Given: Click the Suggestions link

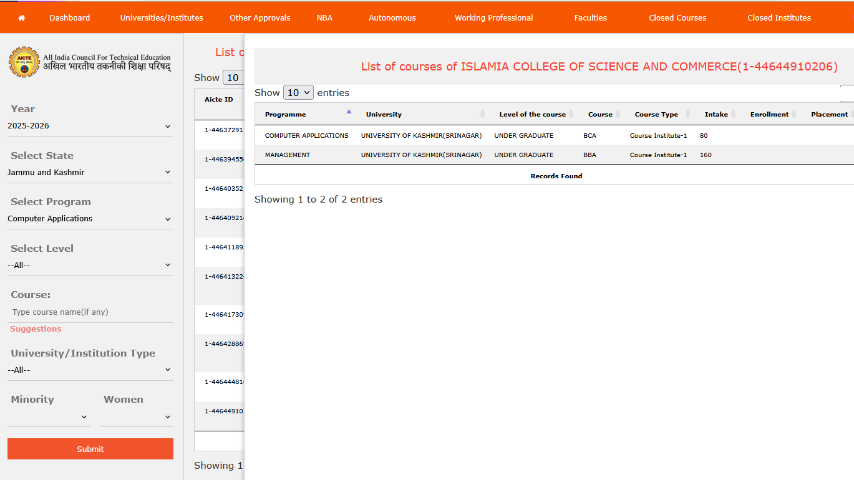Looking at the screenshot, I should [x=36, y=329].
